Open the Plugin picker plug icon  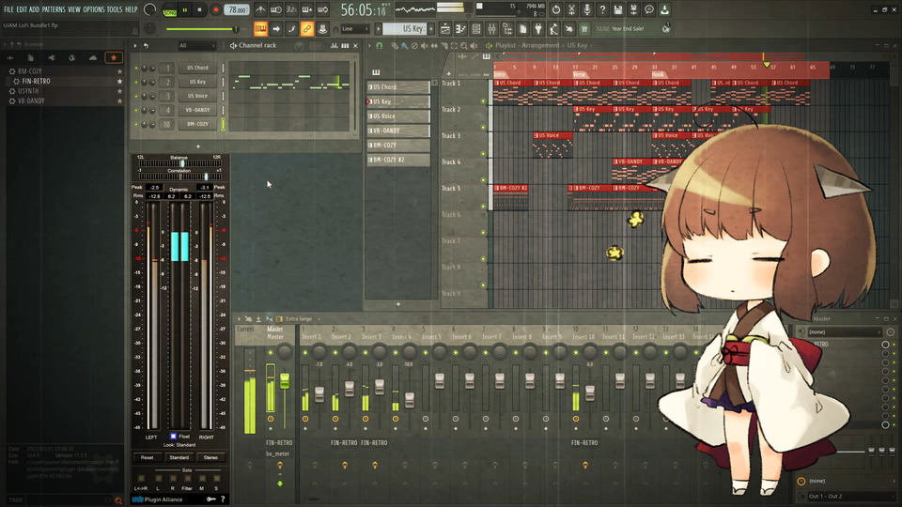pos(537,29)
